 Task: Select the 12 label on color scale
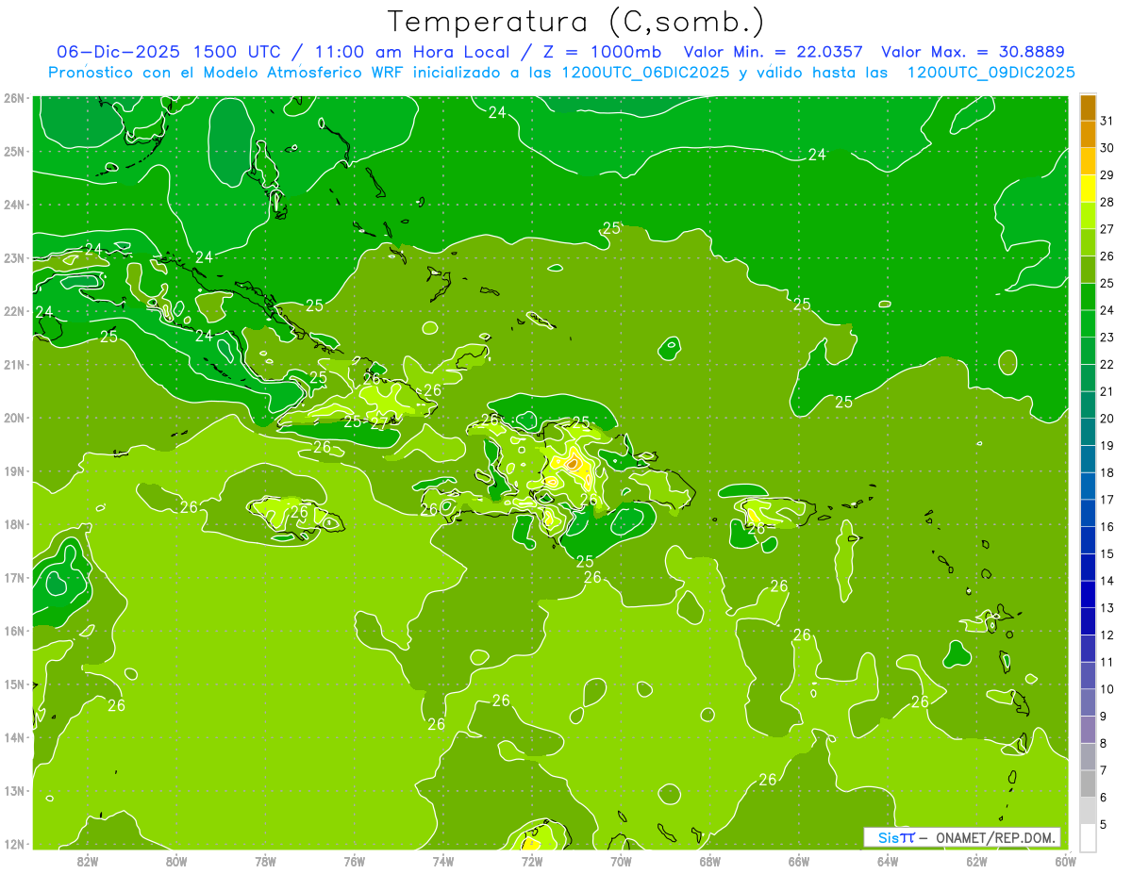(x=1107, y=635)
